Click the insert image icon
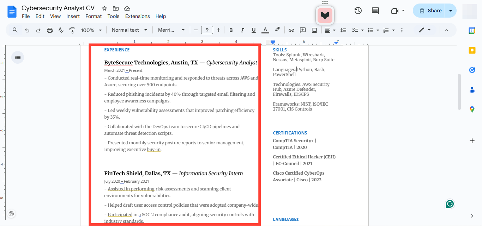This screenshot has height=226, width=482. pos(314,30)
